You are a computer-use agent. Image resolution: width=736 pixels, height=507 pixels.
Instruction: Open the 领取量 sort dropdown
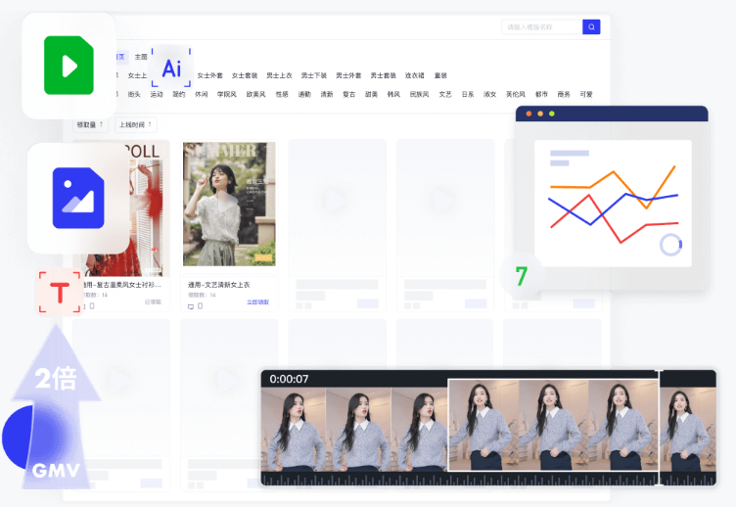[x=90, y=124]
